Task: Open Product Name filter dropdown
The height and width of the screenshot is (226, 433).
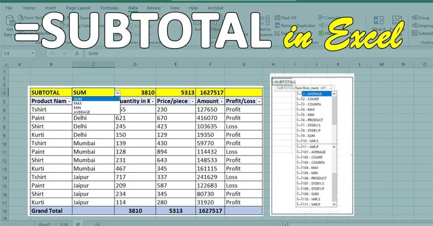Action: 69,102
